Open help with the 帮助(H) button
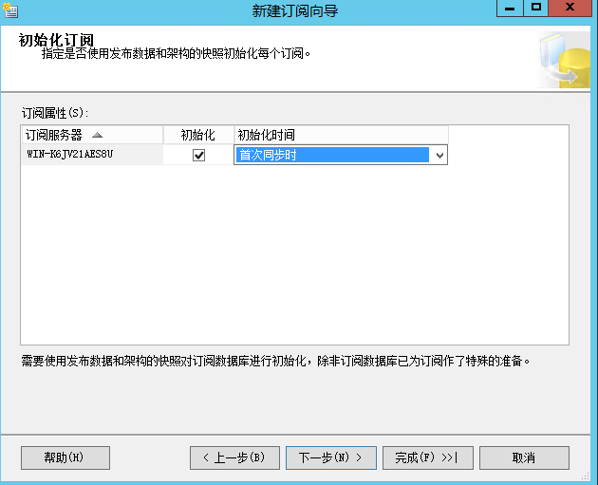 (65, 457)
